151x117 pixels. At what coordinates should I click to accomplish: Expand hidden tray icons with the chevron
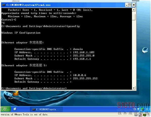click(138, 109)
